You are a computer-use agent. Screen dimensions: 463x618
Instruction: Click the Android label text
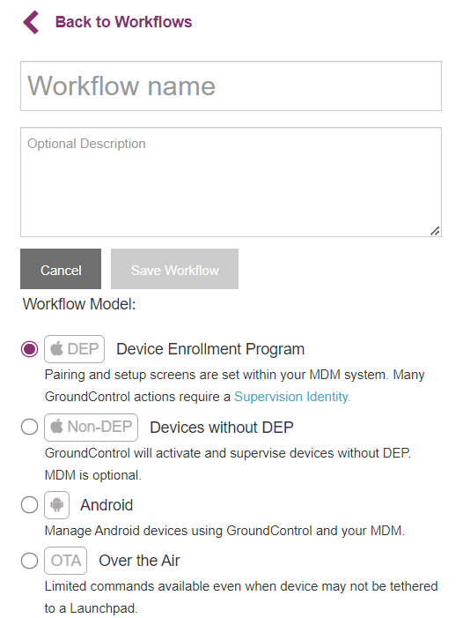(x=107, y=505)
